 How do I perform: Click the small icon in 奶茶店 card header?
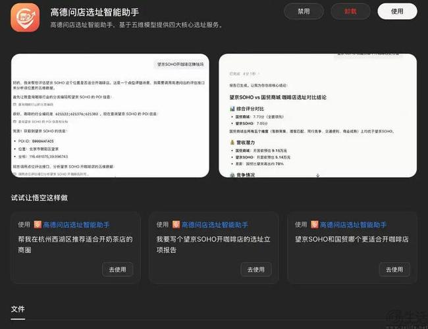point(38,224)
